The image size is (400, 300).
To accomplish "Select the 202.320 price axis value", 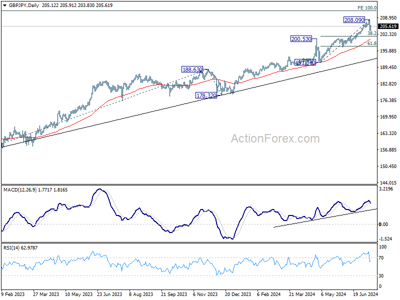I will pos(388,34).
